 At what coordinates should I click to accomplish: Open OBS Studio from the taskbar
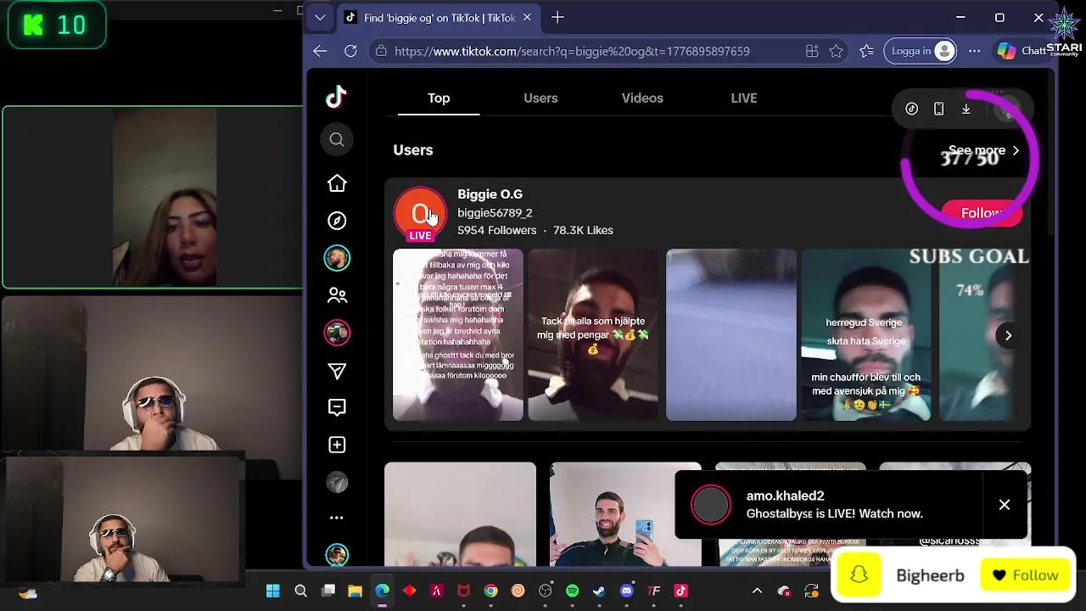pyautogui.click(x=545, y=591)
